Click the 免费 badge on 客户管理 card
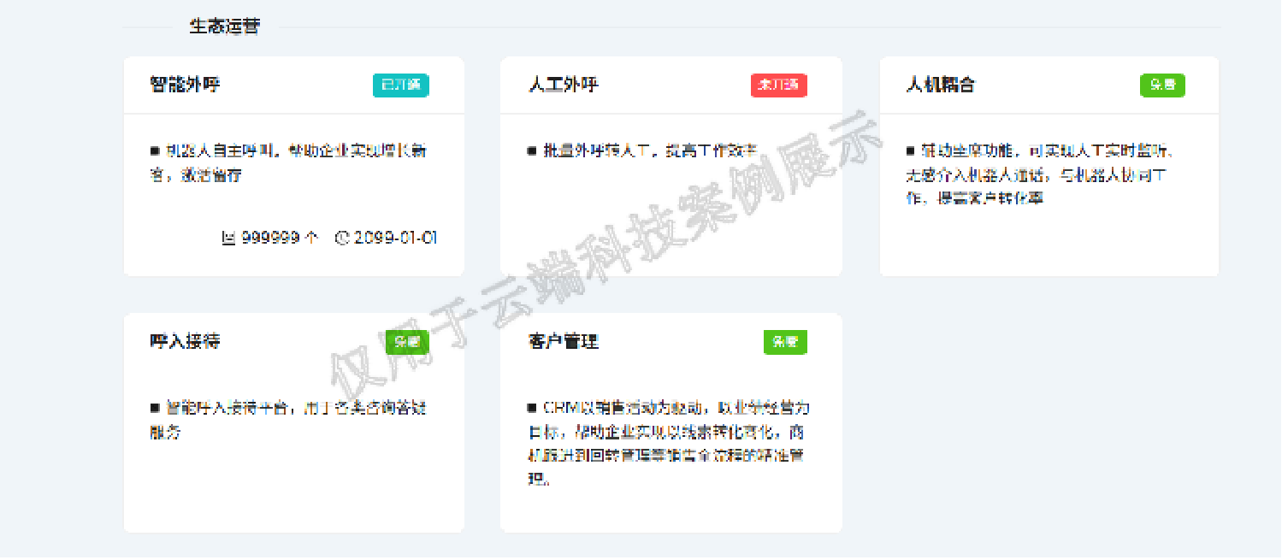This screenshot has height=560, width=1282. point(785,341)
